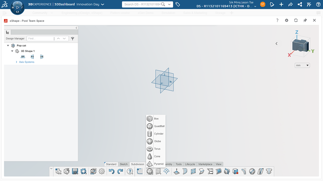The image size is (323, 181).
Task: Toggle the XY plane in the tree
Action: pyautogui.click(x=23, y=57)
